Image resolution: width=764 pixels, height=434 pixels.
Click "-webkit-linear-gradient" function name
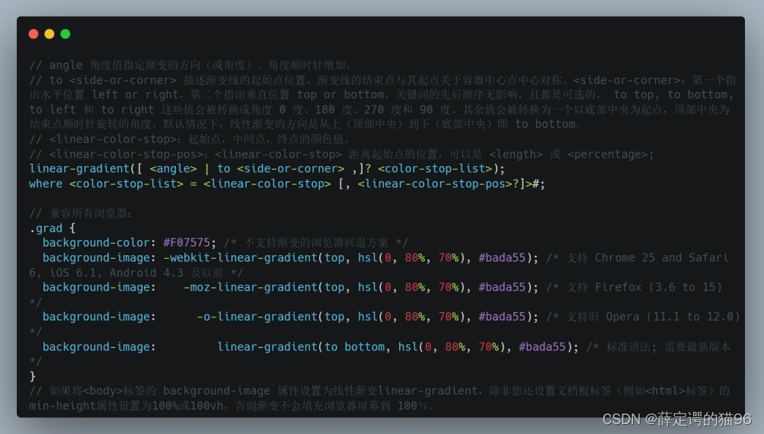click(240, 257)
